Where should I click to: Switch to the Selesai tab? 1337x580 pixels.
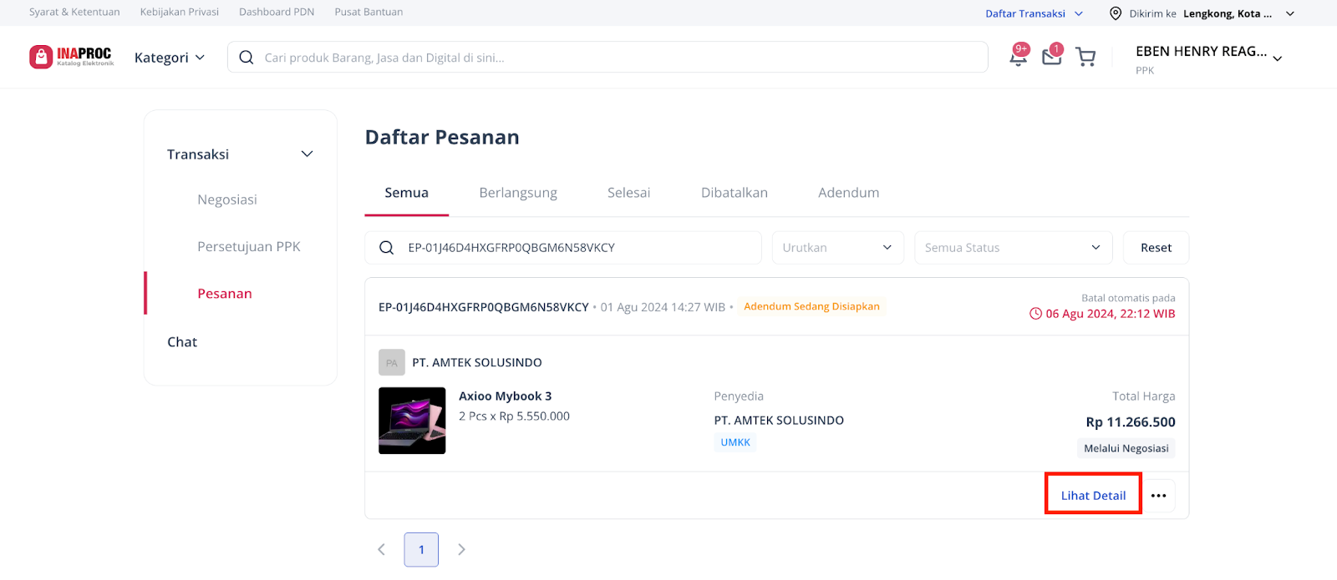(x=628, y=193)
